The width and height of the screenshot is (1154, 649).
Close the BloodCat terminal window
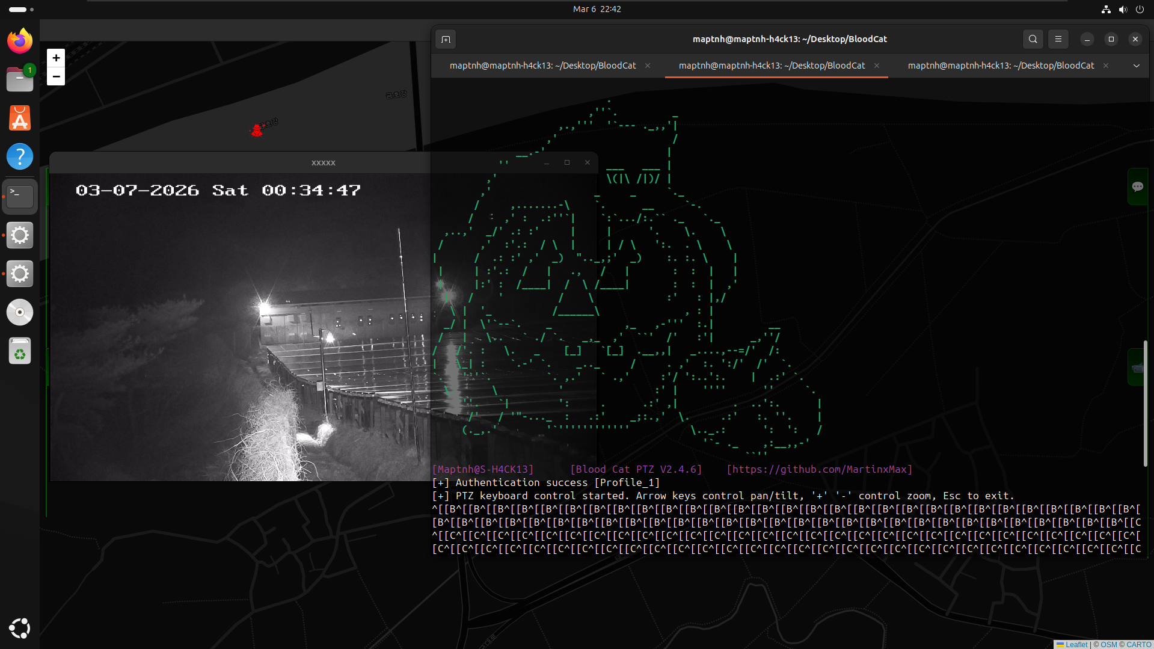(x=1135, y=39)
